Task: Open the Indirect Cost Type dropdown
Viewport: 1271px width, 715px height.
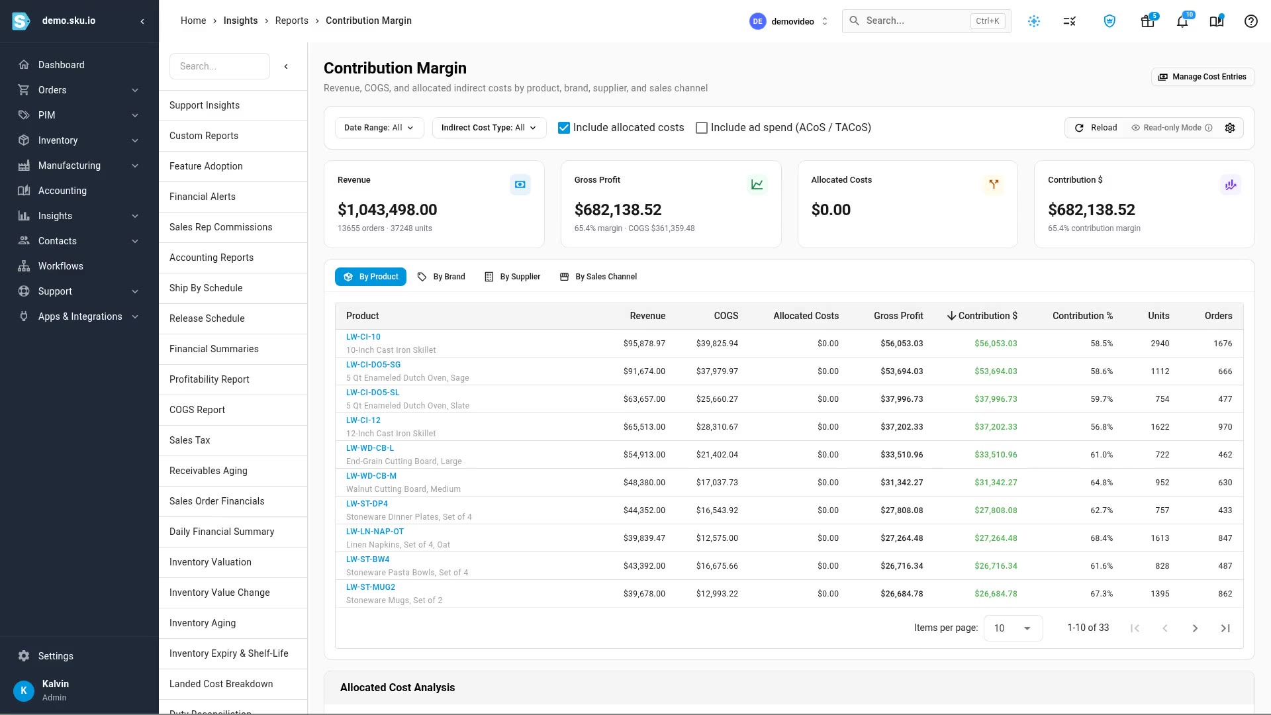Action: pyautogui.click(x=489, y=128)
